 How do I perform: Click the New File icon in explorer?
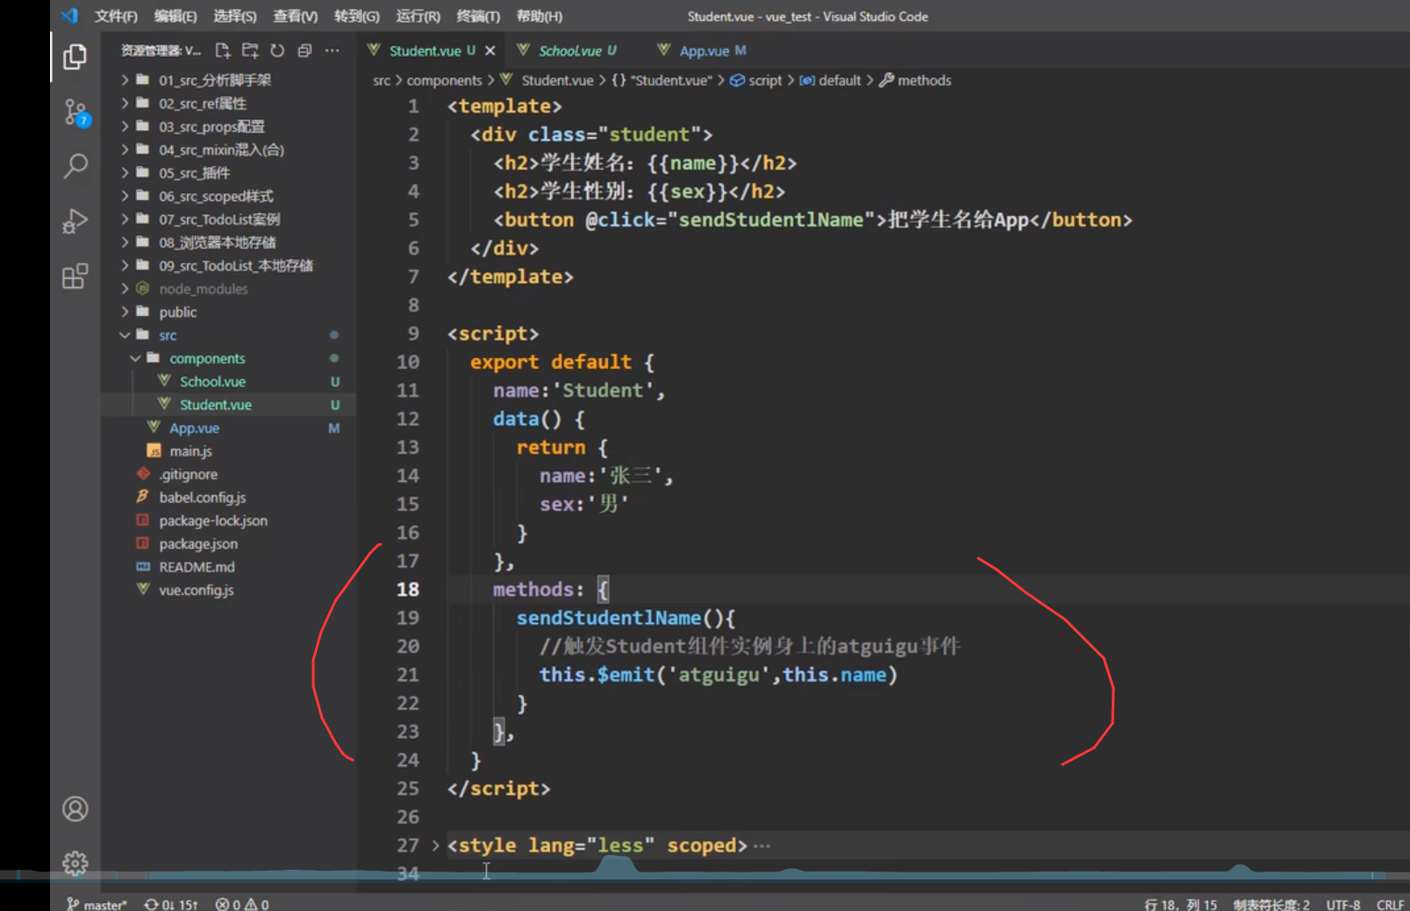[222, 51]
